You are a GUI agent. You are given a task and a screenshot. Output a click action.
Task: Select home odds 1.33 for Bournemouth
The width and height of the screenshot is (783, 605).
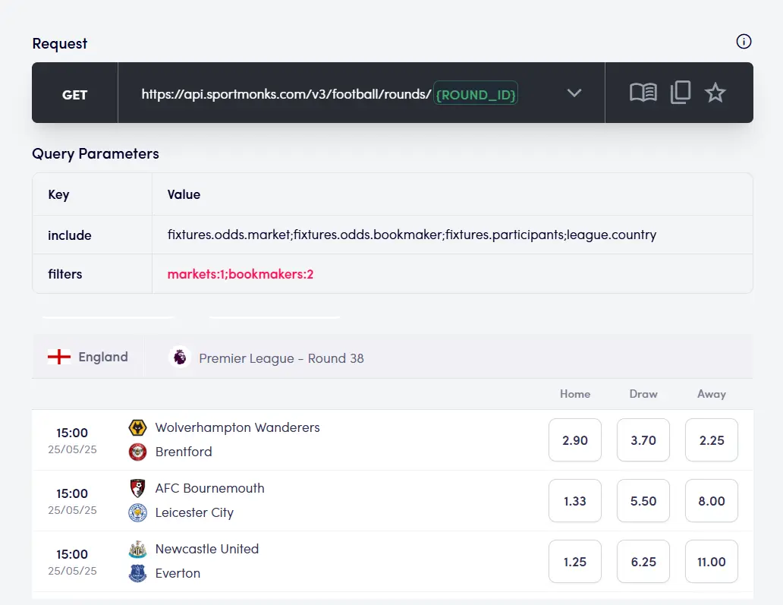[x=575, y=501]
